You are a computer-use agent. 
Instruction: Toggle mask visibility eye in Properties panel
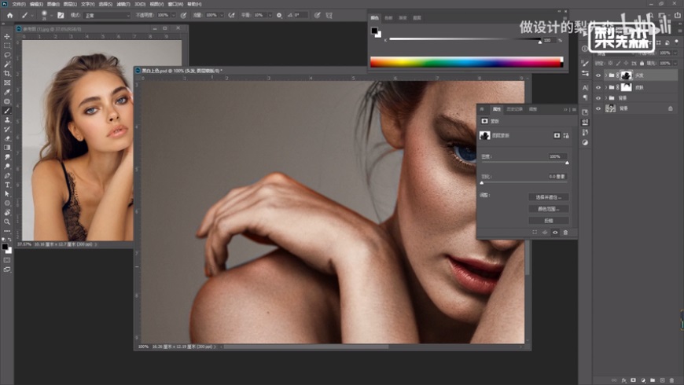point(555,233)
